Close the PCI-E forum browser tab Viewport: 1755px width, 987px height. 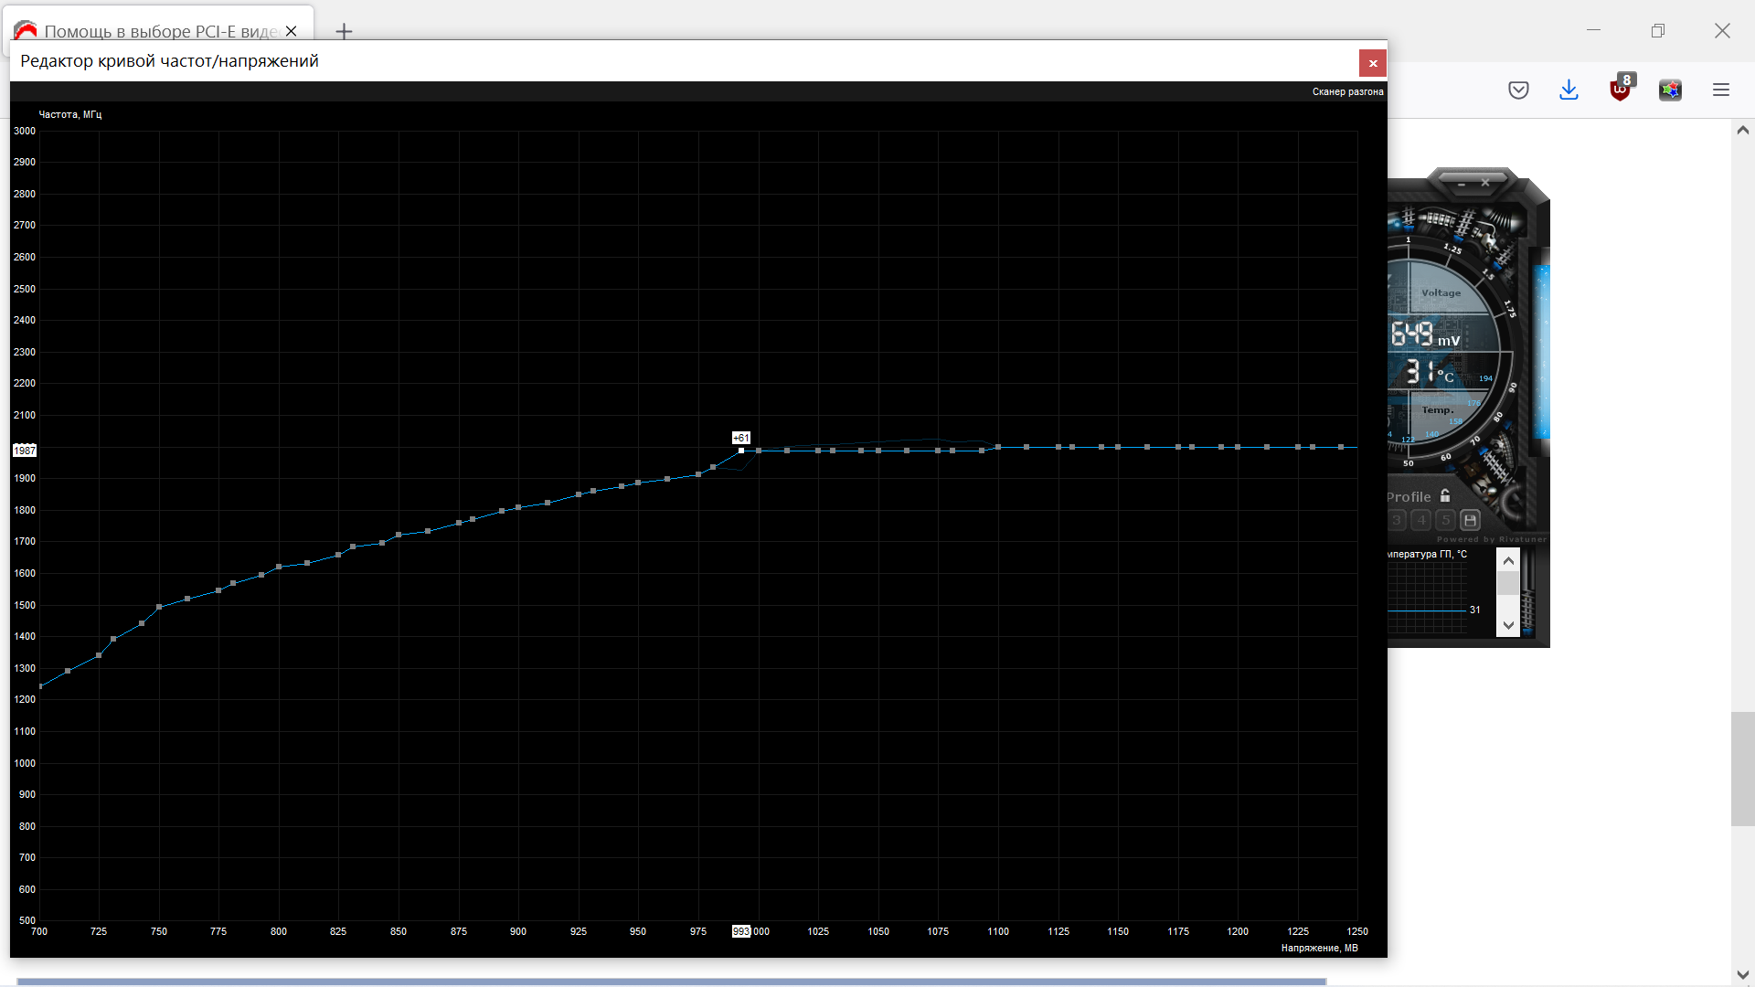coord(291,31)
